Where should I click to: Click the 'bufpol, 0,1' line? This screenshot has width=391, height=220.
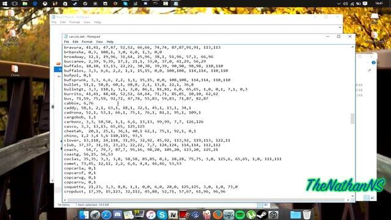[x=78, y=75]
